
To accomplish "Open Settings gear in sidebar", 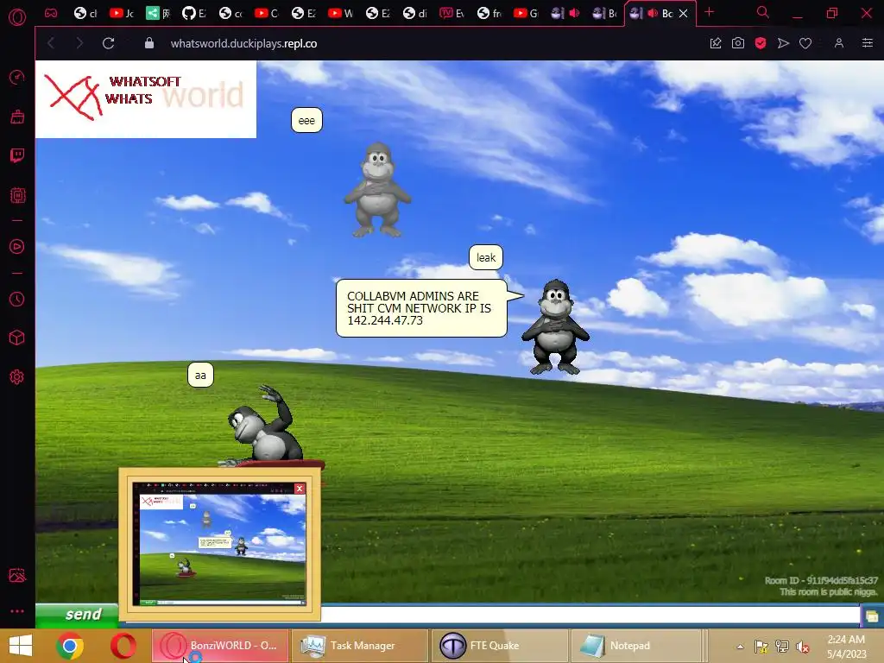I will click(17, 376).
